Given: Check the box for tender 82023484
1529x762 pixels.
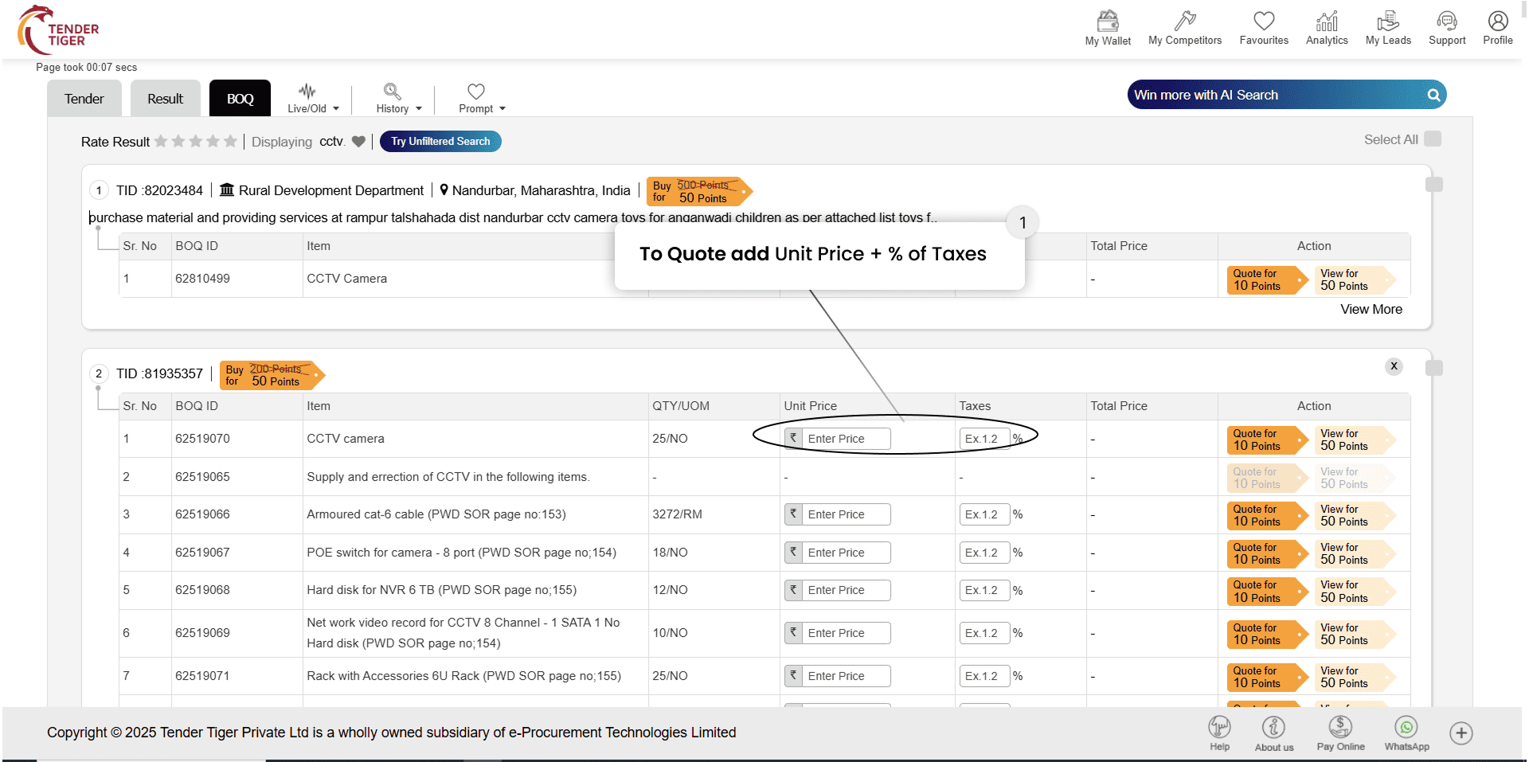Looking at the screenshot, I should (x=1433, y=185).
